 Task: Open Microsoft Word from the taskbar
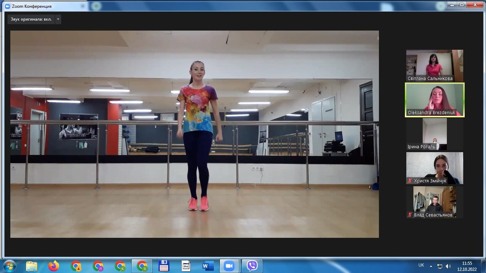pyautogui.click(x=208, y=266)
